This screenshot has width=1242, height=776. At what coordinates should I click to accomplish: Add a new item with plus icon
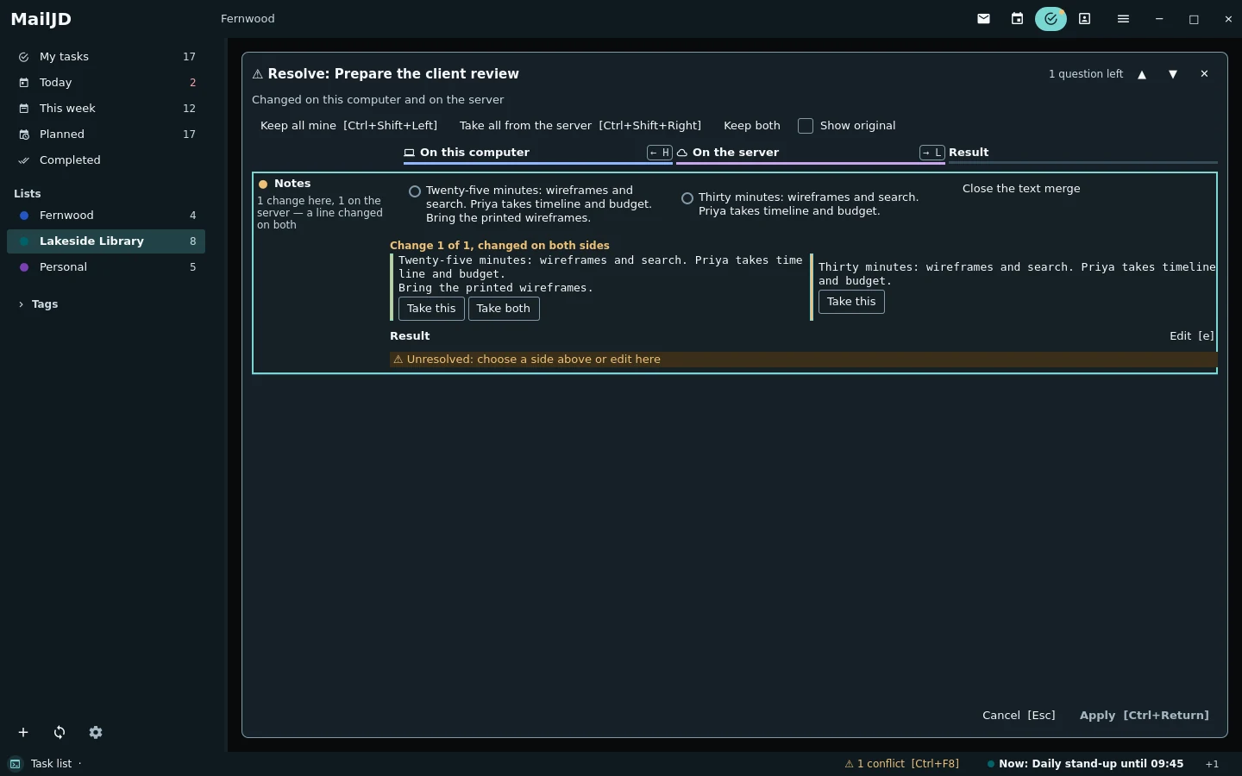(x=23, y=732)
